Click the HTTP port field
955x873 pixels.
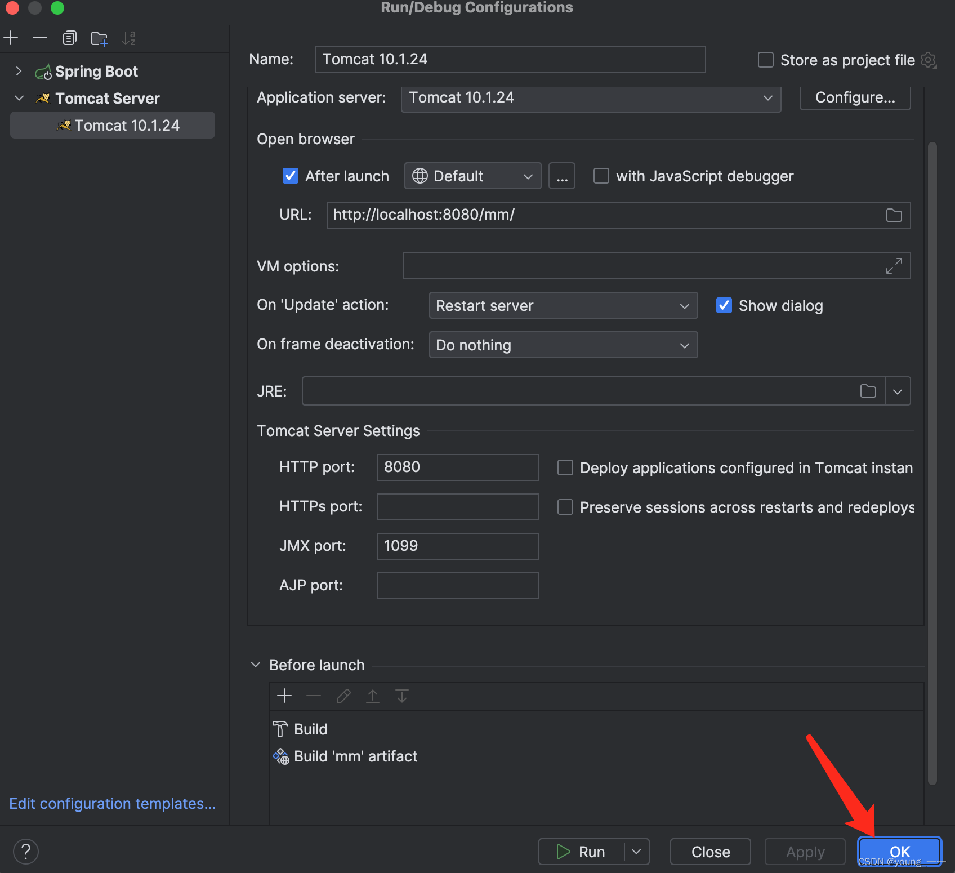pyautogui.click(x=458, y=467)
